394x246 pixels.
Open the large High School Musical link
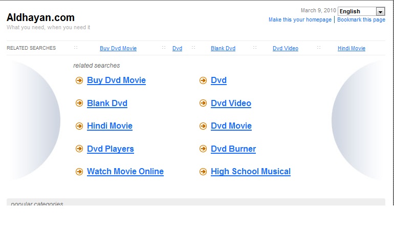click(x=251, y=172)
